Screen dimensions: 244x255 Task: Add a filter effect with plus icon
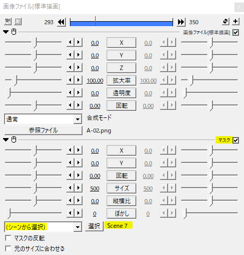(x=235, y=21)
